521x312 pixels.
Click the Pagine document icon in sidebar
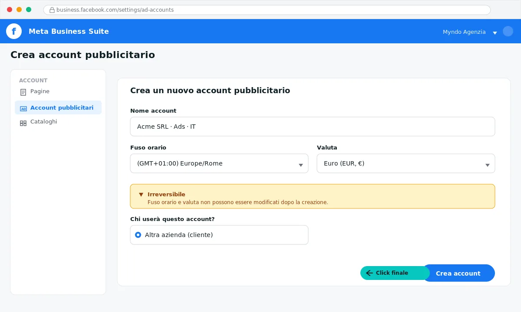[23, 92]
